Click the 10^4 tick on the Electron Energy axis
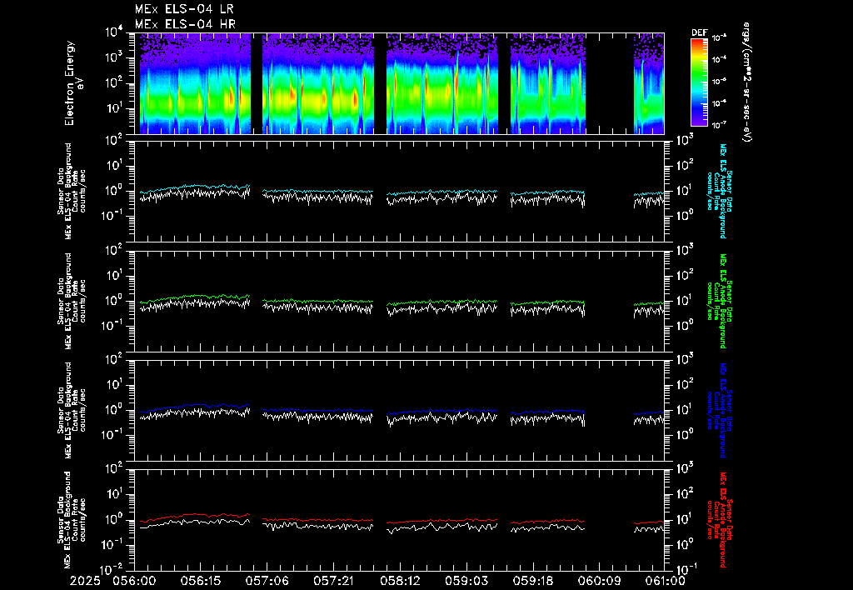The image size is (853, 590). click(114, 33)
